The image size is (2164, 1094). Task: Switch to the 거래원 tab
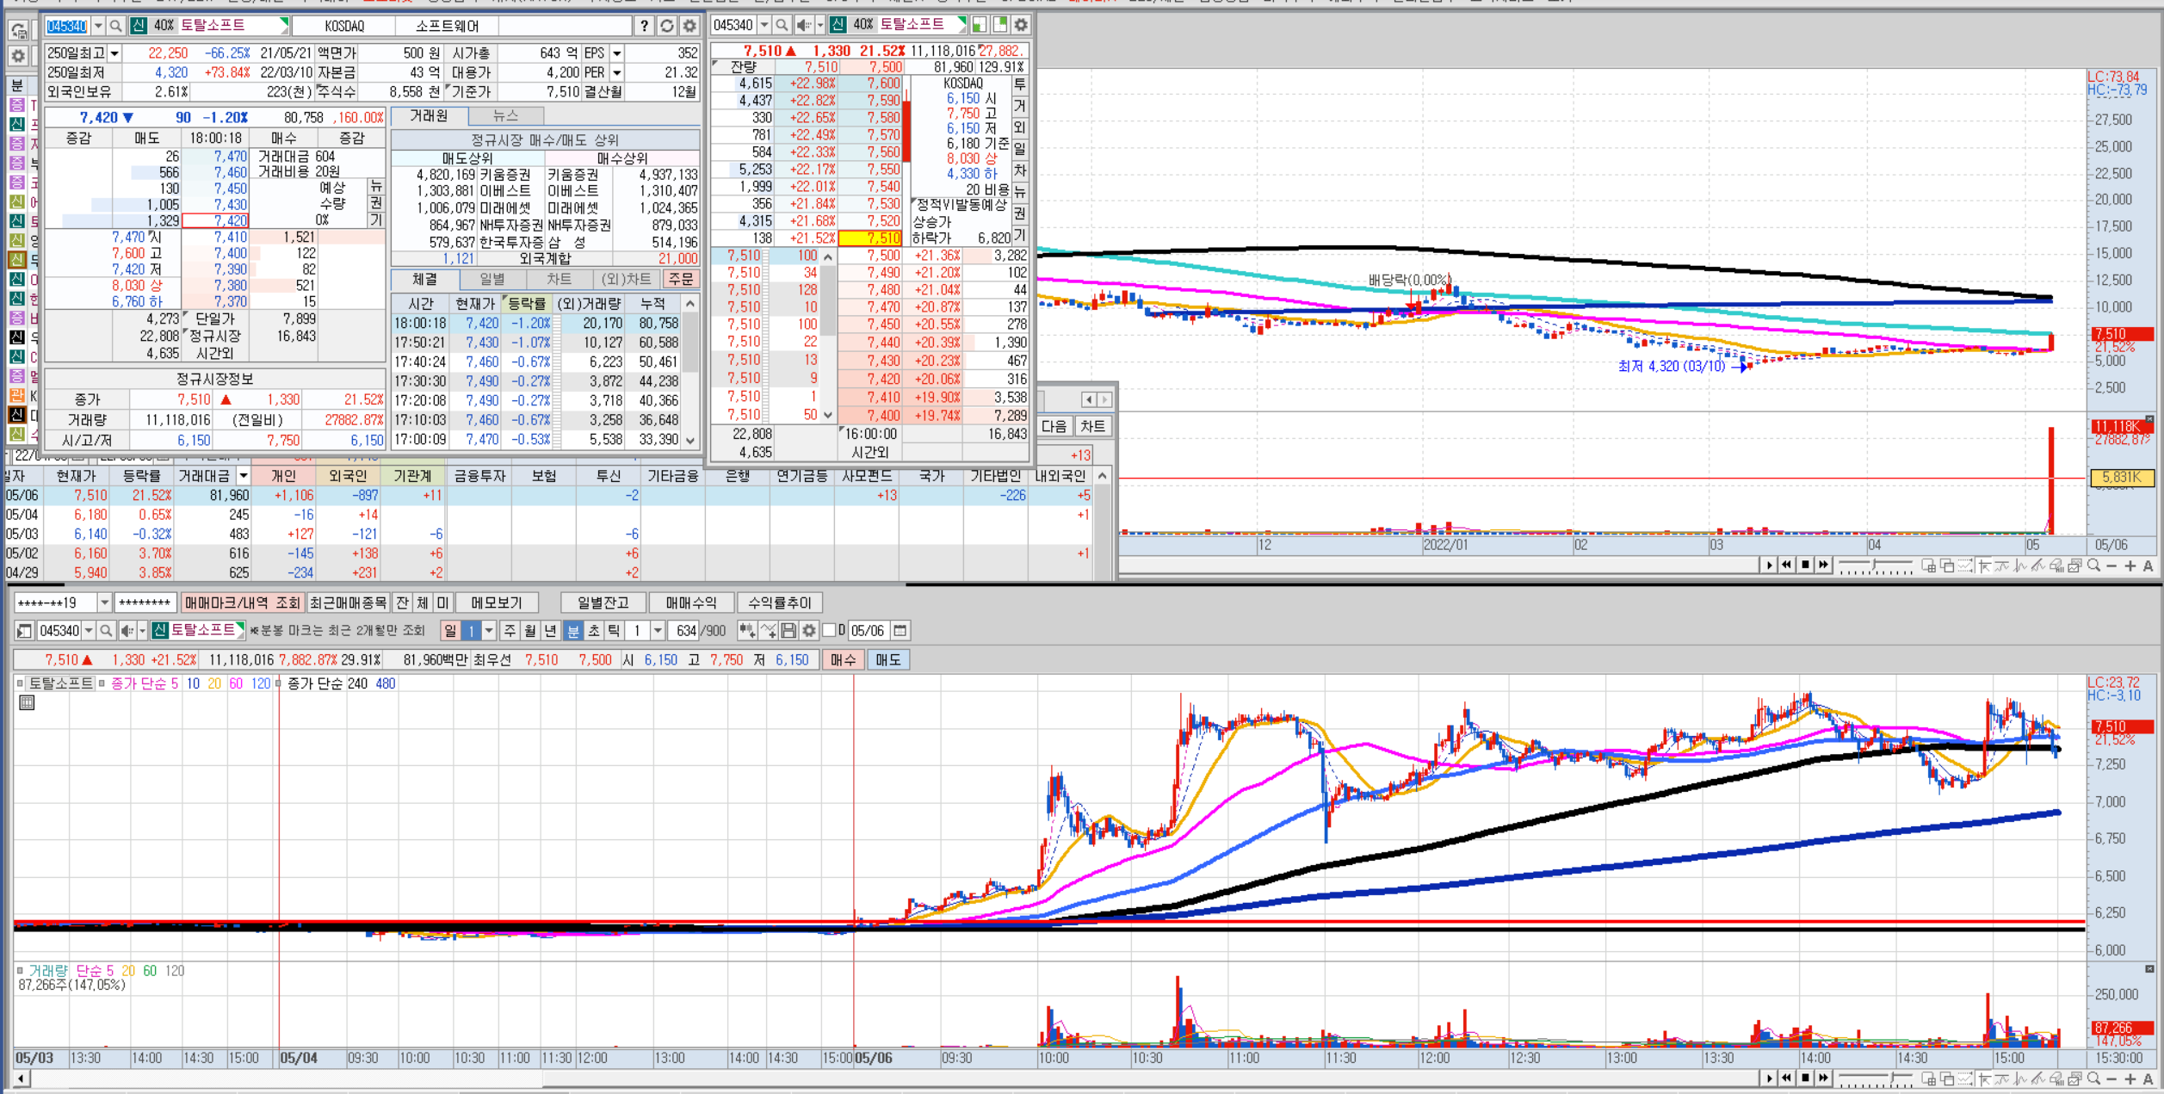[x=428, y=115]
